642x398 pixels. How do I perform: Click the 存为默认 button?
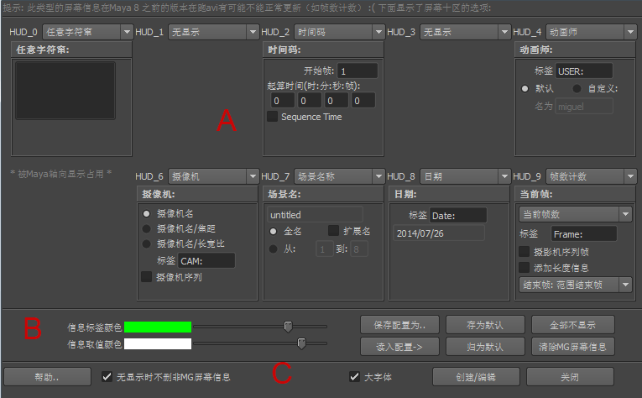click(485, 325)
